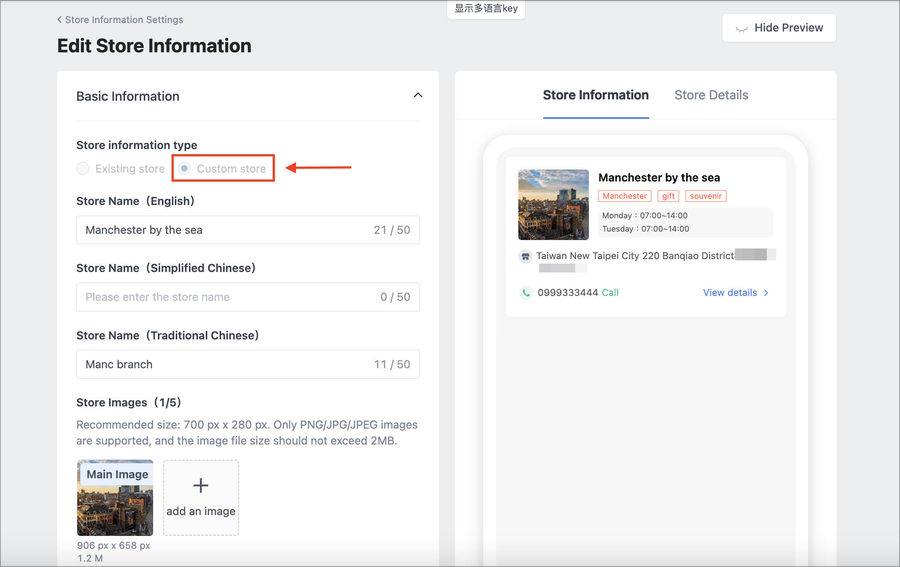The height and width of the screenshot is (567, 900).
Task: Select the Custom store radio button
Action: [184, 168]
